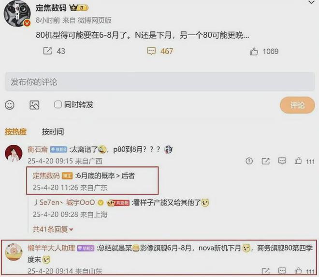Like 懒羊羊大人助理's comment thumbs-up
The width and height of the screenshot is (319, 277).
point(298,271)
